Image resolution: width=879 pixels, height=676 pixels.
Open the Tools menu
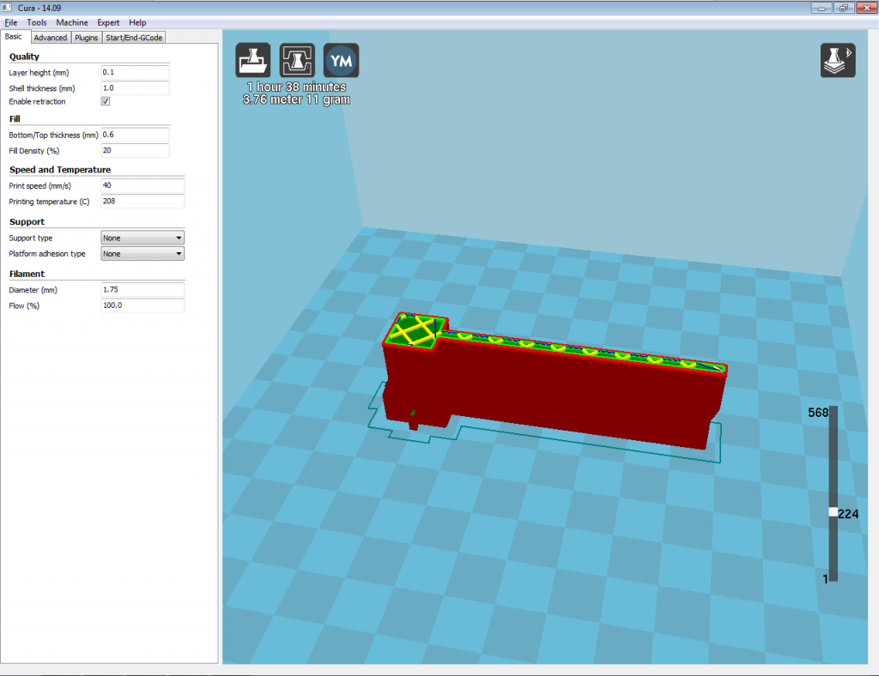(38, 22)
